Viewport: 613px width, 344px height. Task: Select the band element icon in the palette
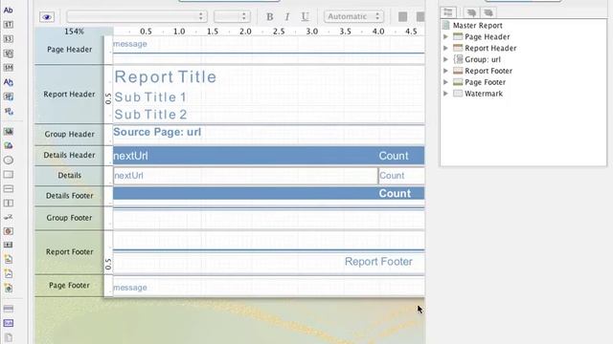pyautogui.click(x=9, y=309)
